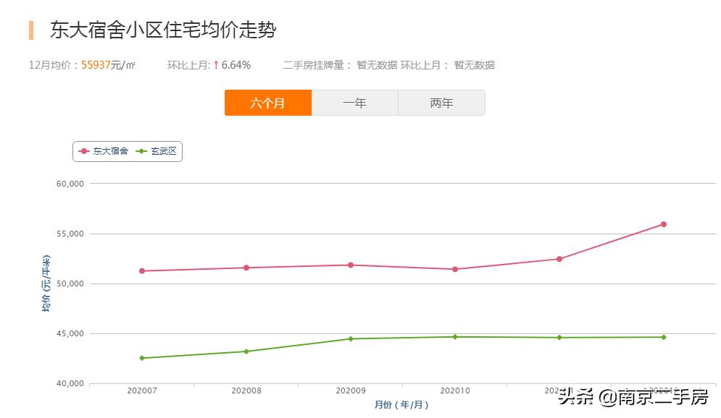This screenshot has width=721, height=418.
Task: Click the green data point above 202009
Action: (351, 338)
